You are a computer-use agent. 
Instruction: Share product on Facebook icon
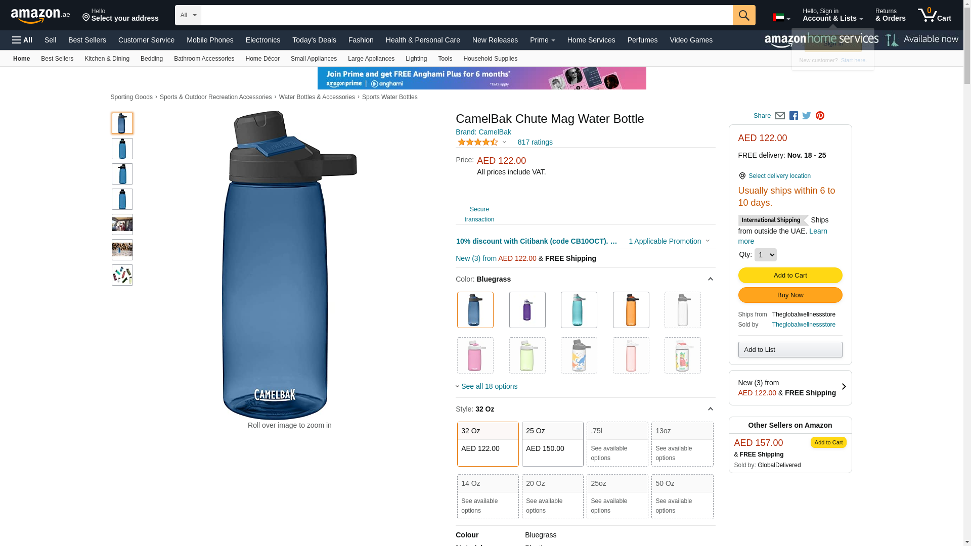point(793,116)
